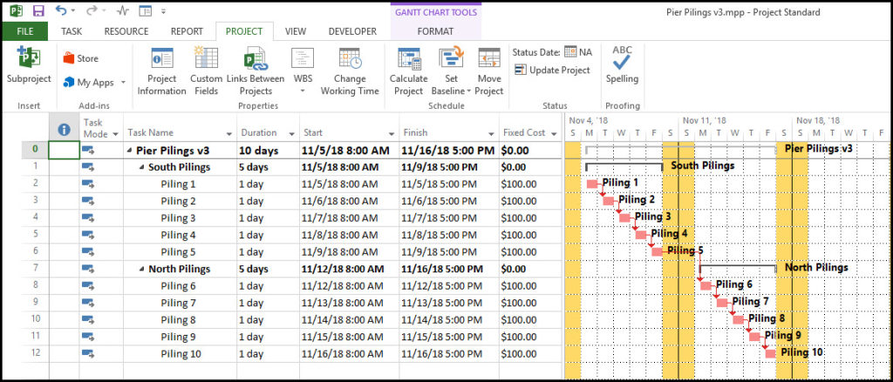Screen dimensions: 893x382
Task: Open Duration column filter dropdown
Action: point(291,134)
